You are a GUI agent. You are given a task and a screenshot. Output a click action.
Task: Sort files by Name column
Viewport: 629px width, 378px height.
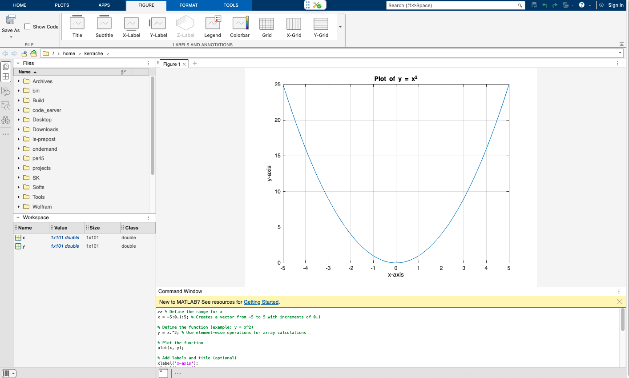(x=65, y=72)
